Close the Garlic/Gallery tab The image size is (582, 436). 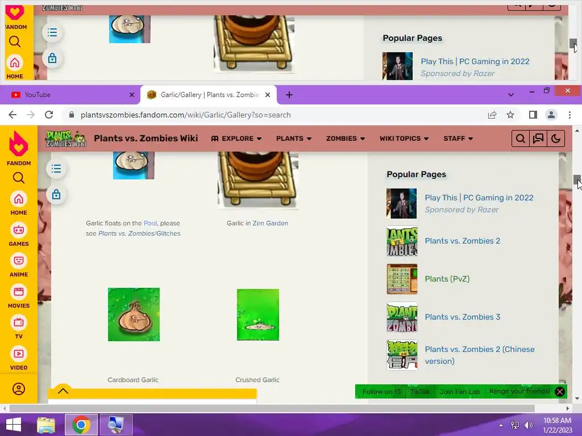click(x=268, y=95)
